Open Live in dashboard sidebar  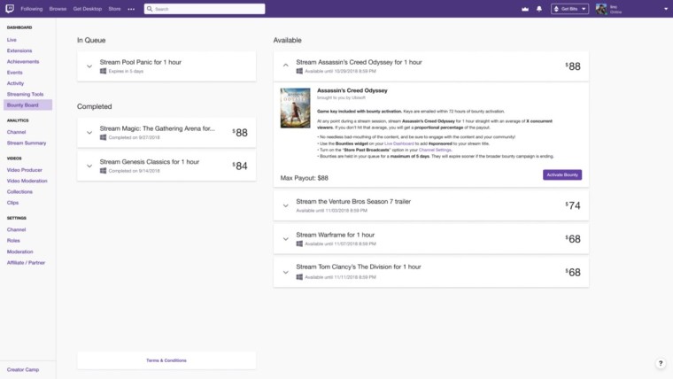tap(12, 40)
